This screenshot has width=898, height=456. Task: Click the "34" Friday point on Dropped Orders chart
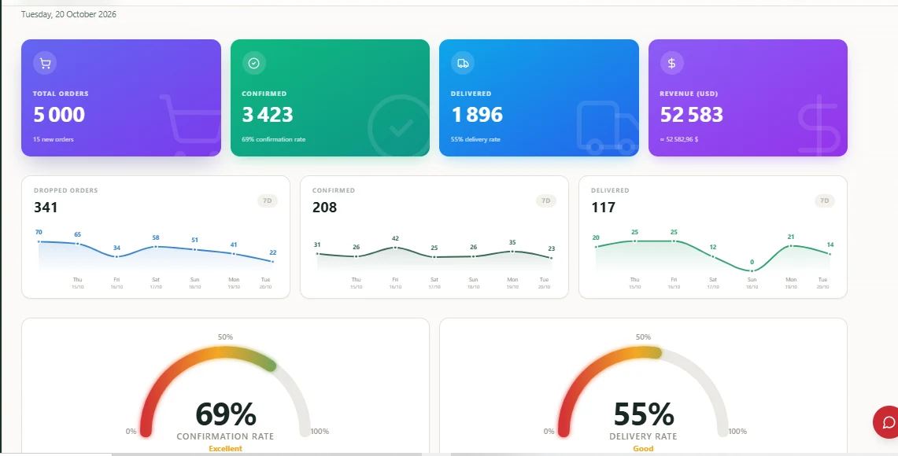116,256
